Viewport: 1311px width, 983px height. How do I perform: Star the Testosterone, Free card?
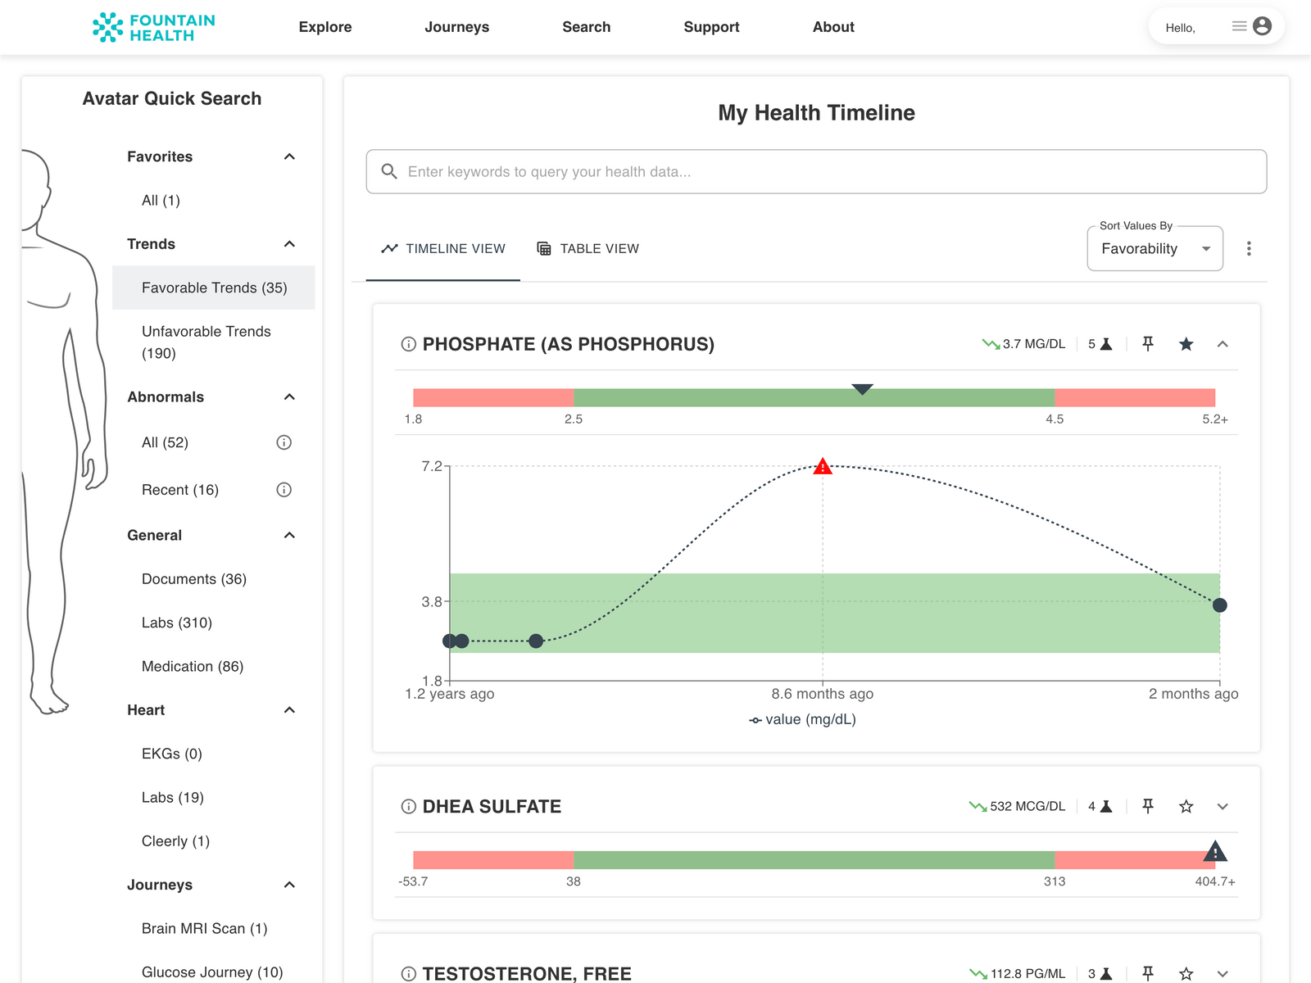click(x=1186, y=973)
